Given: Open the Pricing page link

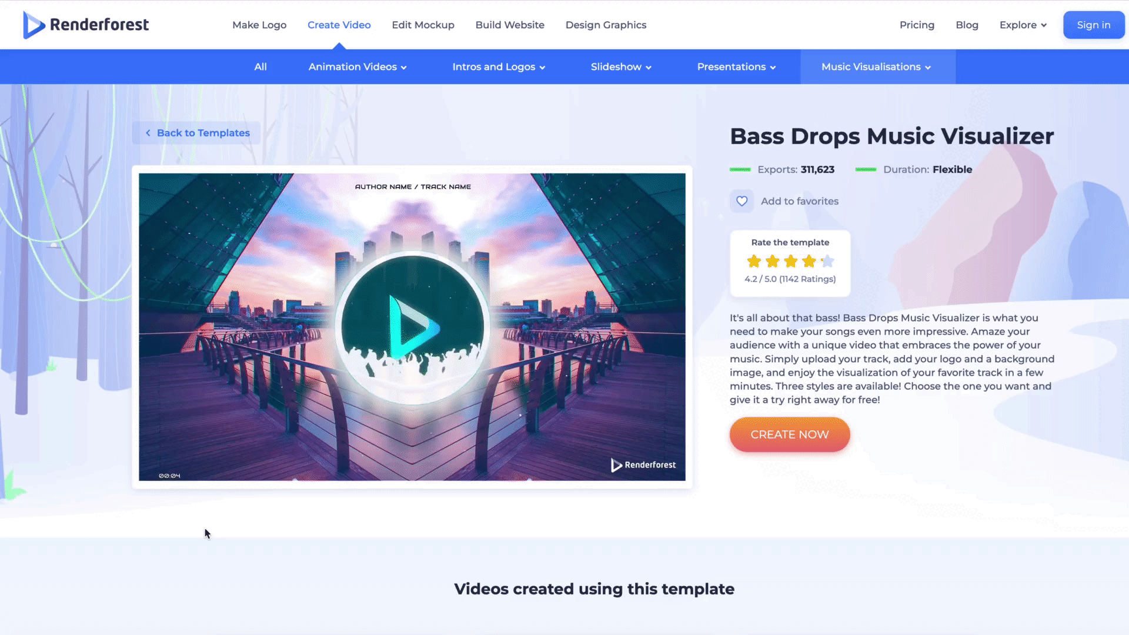Looking at the screenshot, I should click(916, 25).
